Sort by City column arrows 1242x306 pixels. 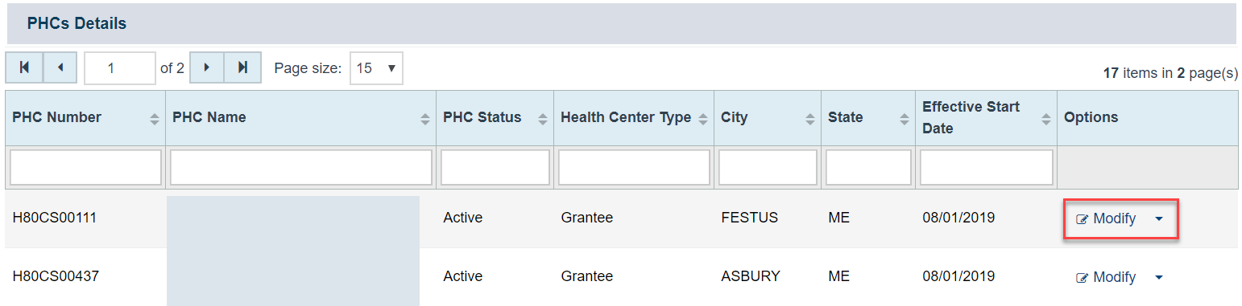[810, 119]
